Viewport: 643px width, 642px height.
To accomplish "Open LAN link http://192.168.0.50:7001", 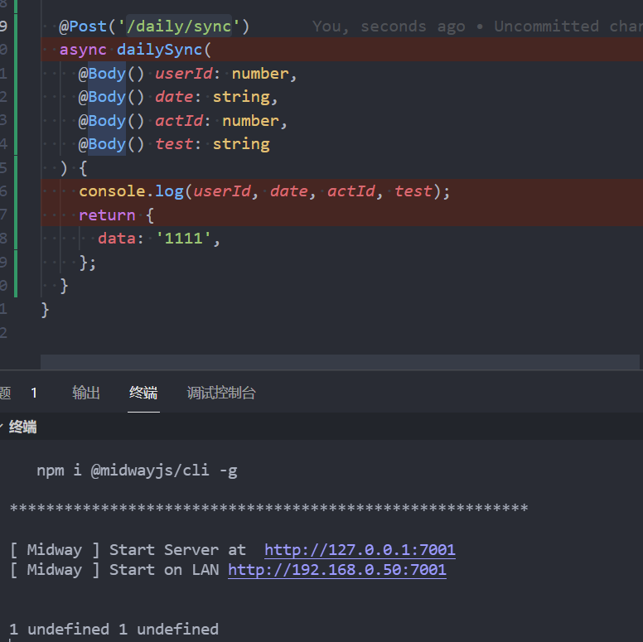I will pos(337,570).
